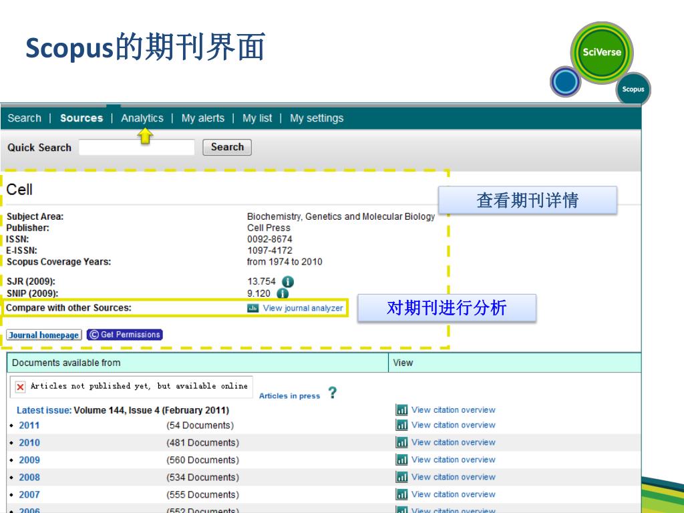684x513 pixels.
Task: View citation overview for 2010
Action: 454,442
